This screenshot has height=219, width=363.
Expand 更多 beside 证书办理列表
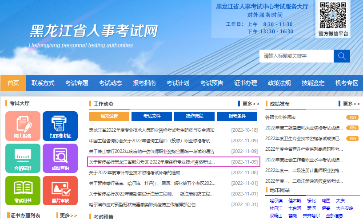coord(68,215)
